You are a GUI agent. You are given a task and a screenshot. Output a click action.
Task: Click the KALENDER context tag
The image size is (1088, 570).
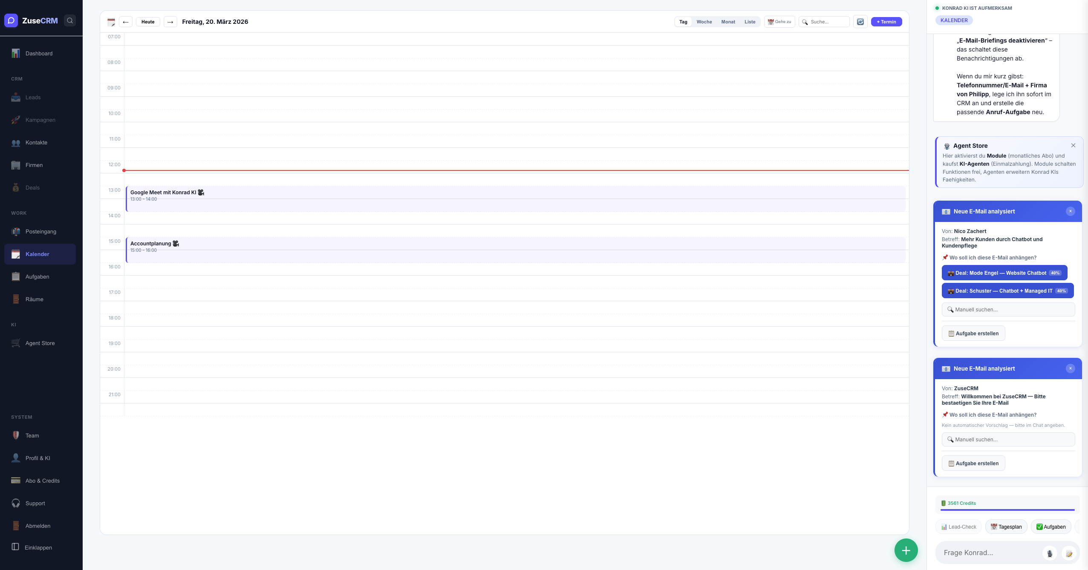[x=954, y=20]
